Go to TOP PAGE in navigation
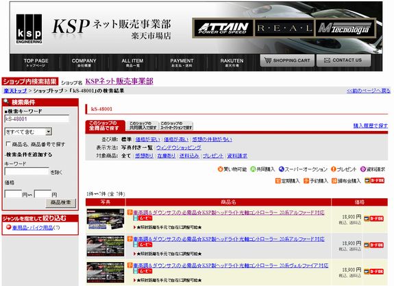 pyautogui.click(x=36, y=62)
